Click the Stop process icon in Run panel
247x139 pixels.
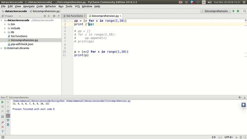click(3, 107)
